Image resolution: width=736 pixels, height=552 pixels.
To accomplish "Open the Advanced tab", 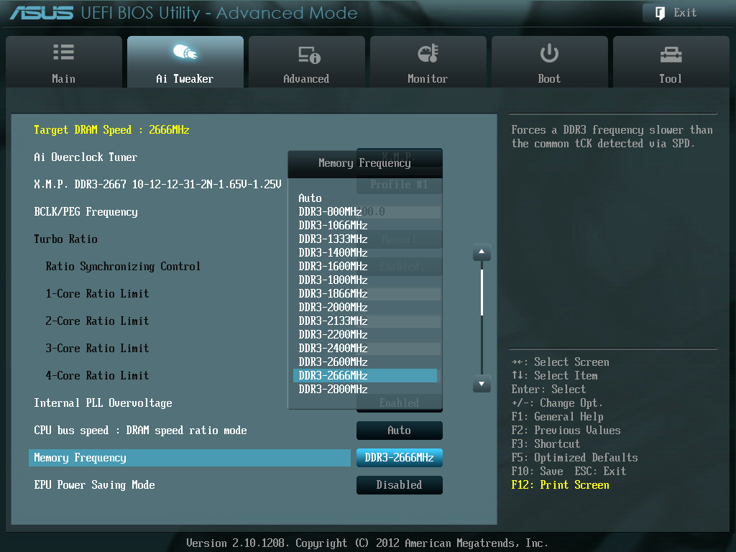I will tap(306, 62).
